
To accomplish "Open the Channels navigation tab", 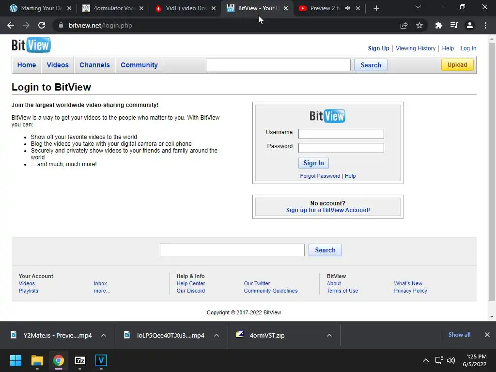I will click(94, 65).
